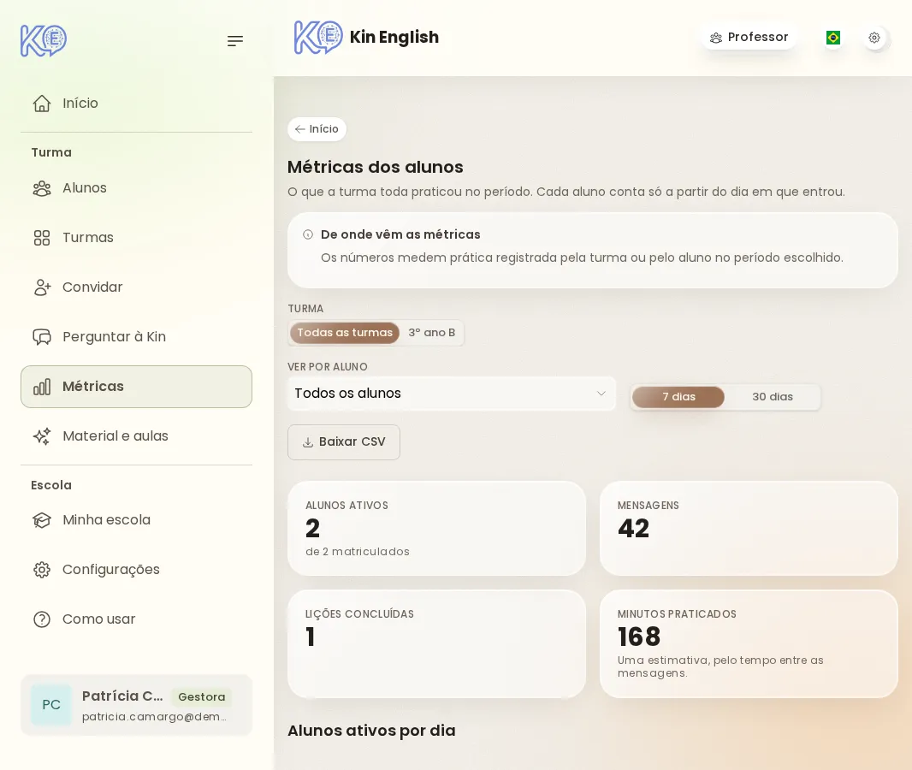The height and width of the screenshot is (770, 912).
Task: Click the PC avatar thumbnail
Action: 51,705
